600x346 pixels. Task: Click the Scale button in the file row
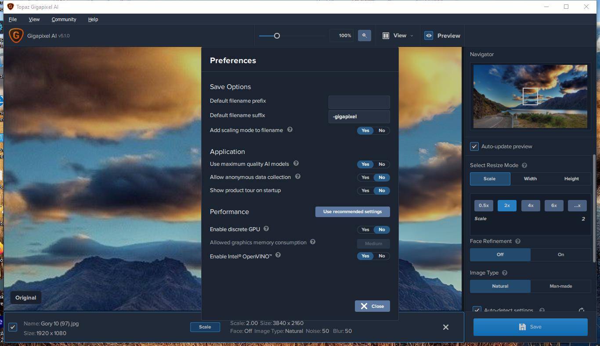[x=205, y=327]
